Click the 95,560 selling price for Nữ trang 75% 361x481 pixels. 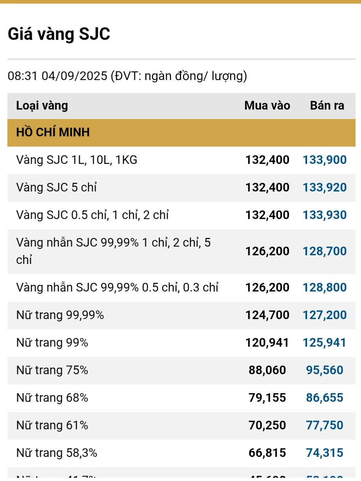pos(324,370)
